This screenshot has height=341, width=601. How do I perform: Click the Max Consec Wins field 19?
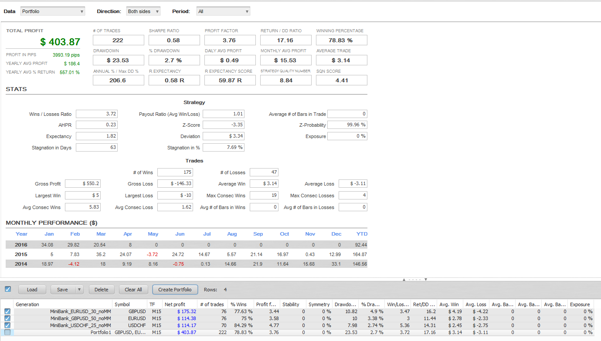coord(264,195)
